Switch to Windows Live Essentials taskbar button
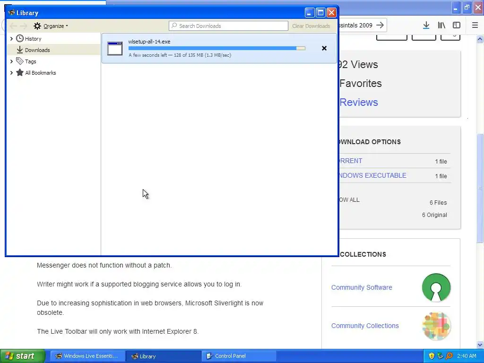This screenshot has width=484, height=363. [x=87, y=356]
